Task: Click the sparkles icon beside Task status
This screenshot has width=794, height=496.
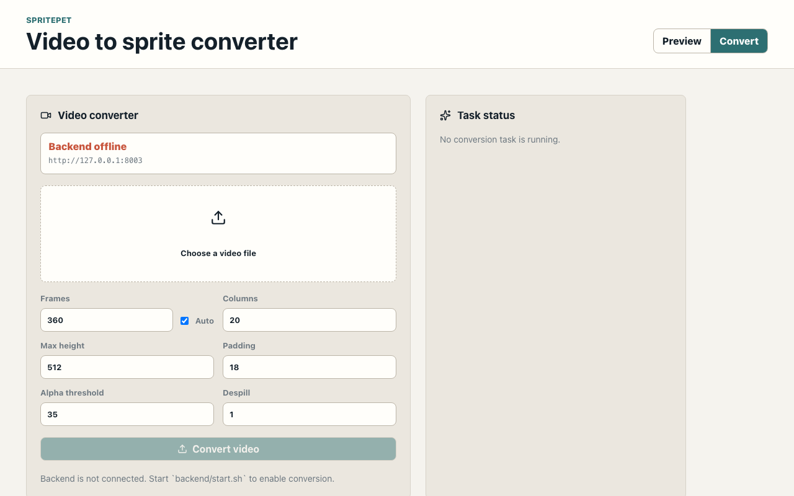Action: (445, 115)
